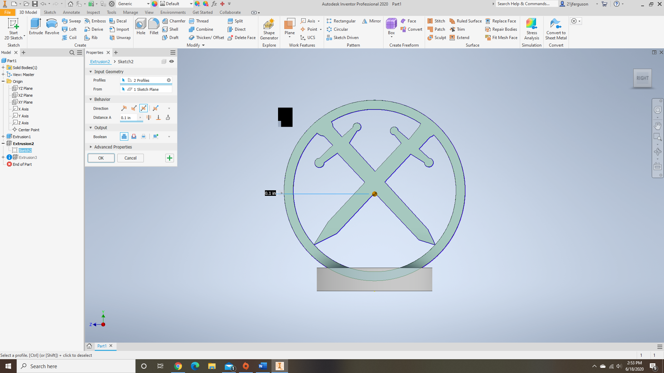Open the Annotate ribbon tab

pyautogui.click(x=71, y=12)
